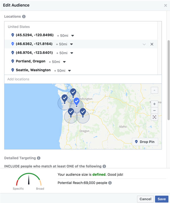Click the Portland, Oregon location name
Screen dimensions: 170x203
30,61
